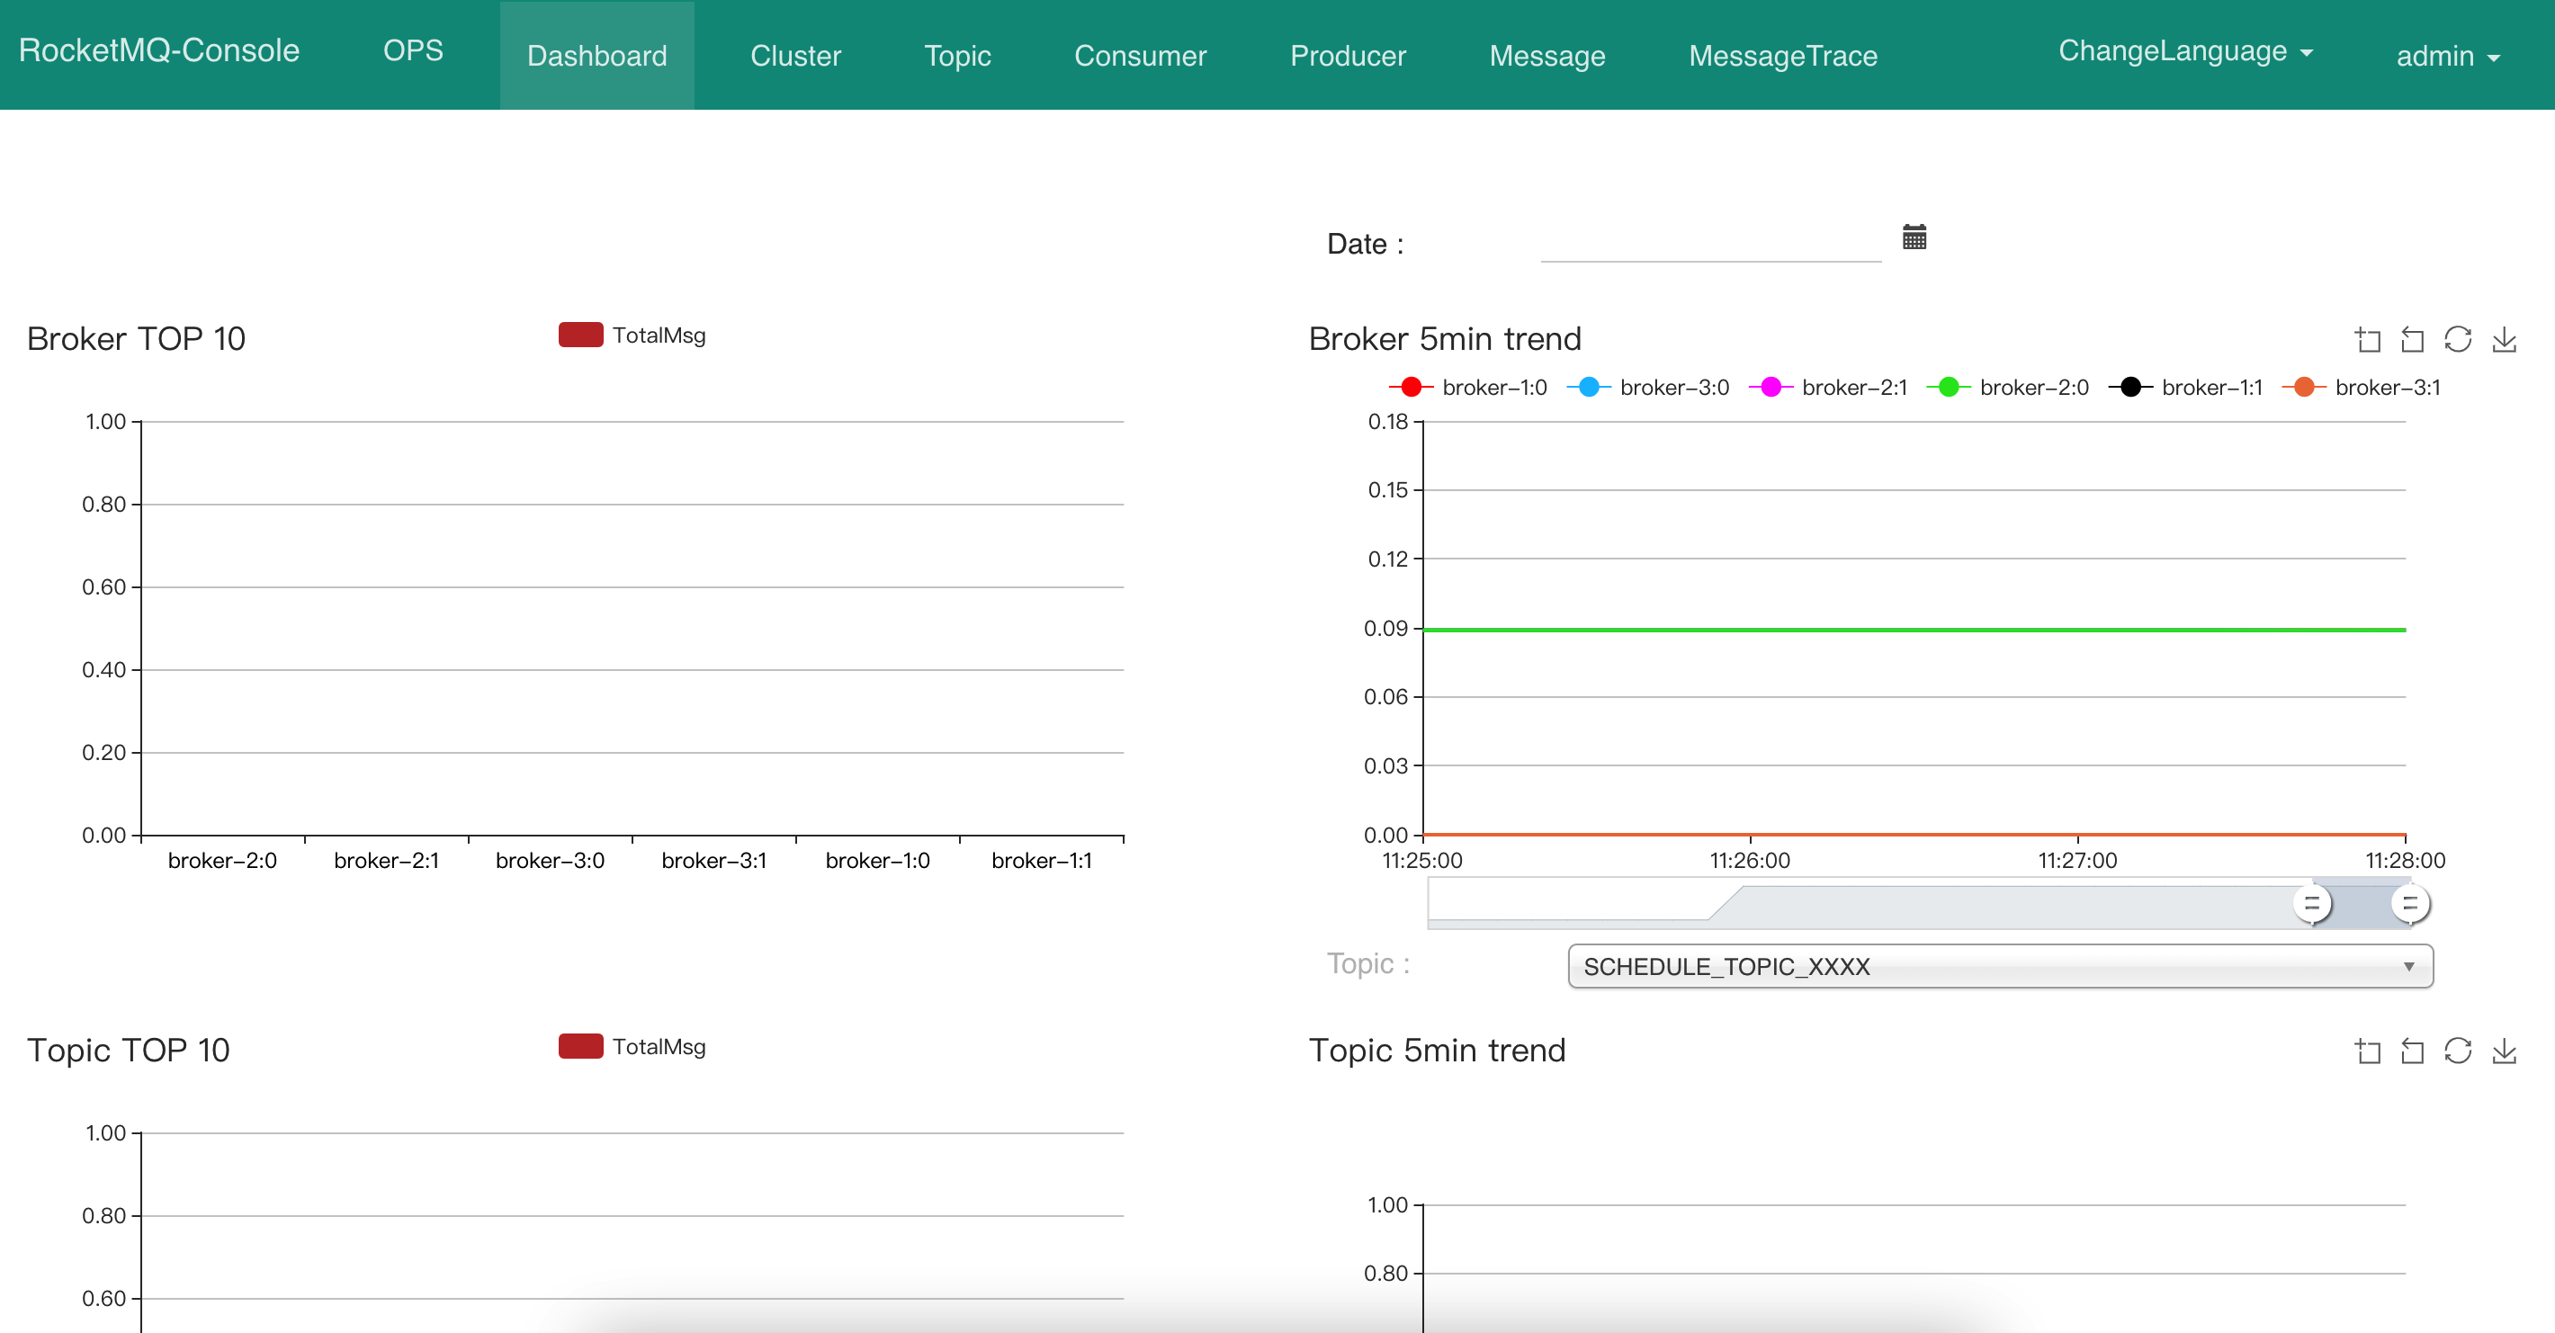Click the 11:26:00 time axis label
Viewport: 2555px width, 1333px height.
1750,860
